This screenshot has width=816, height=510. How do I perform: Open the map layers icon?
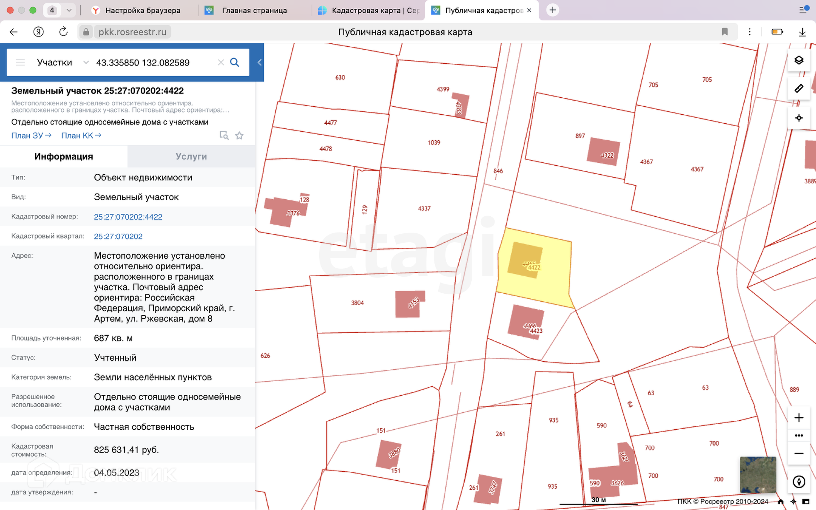[x=799, y=60]
